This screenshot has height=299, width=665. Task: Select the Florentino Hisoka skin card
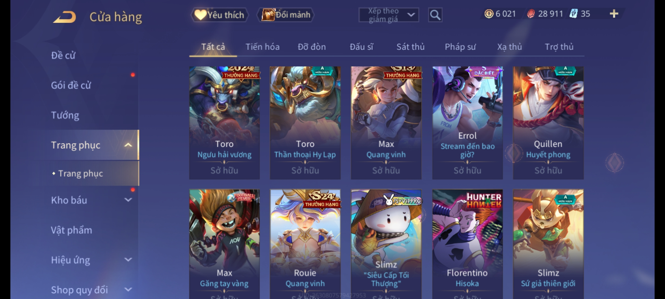click(467, 244)
